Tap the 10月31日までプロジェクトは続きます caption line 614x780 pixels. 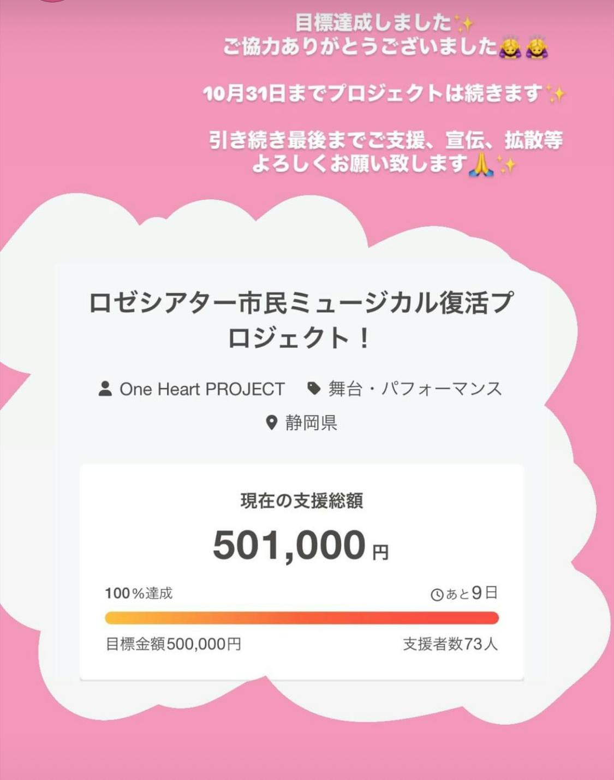click(373, 94)
